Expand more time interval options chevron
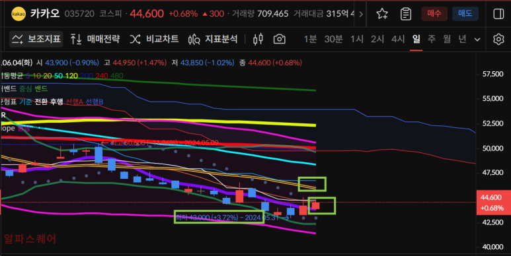511x256 pixels. tap(477, 40)
